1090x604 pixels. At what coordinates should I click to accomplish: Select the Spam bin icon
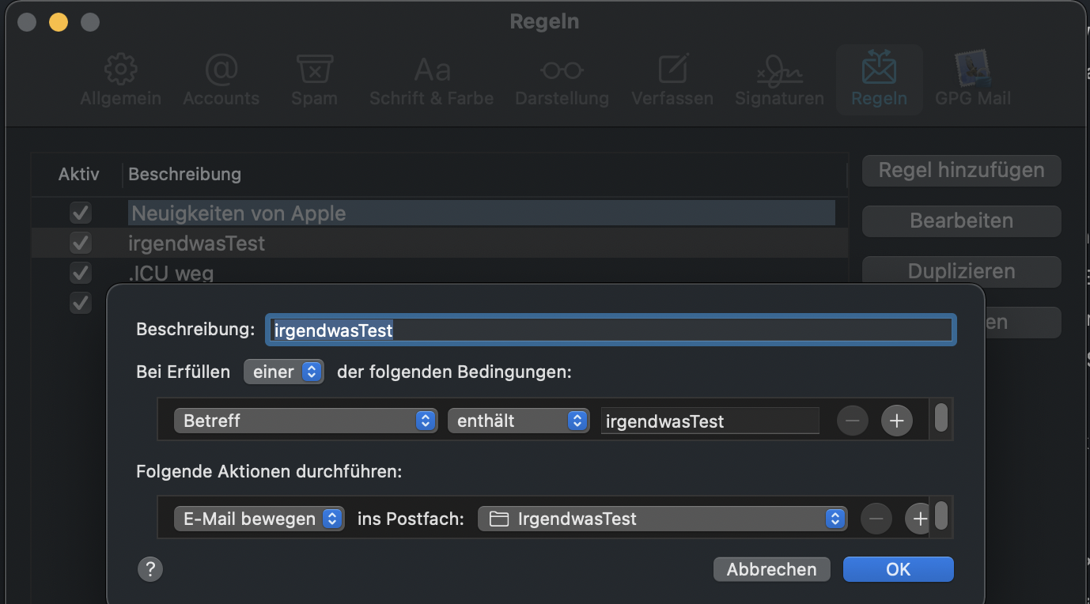(x=314, y=70)
